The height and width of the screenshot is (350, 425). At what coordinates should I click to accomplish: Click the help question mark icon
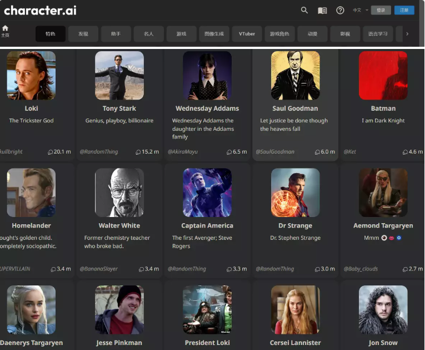[341, 10]
